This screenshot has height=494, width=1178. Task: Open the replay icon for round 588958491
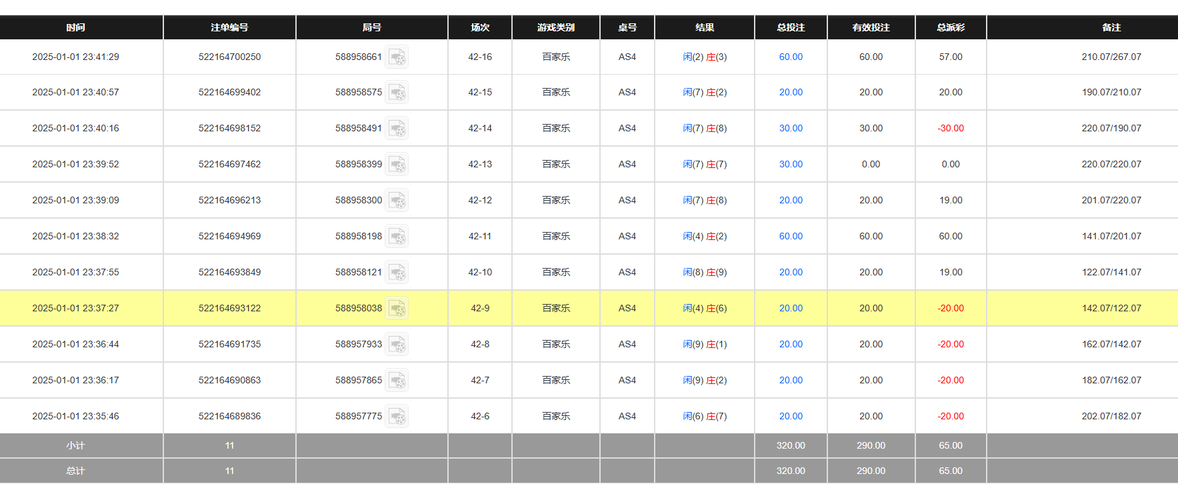pos(397,129)
